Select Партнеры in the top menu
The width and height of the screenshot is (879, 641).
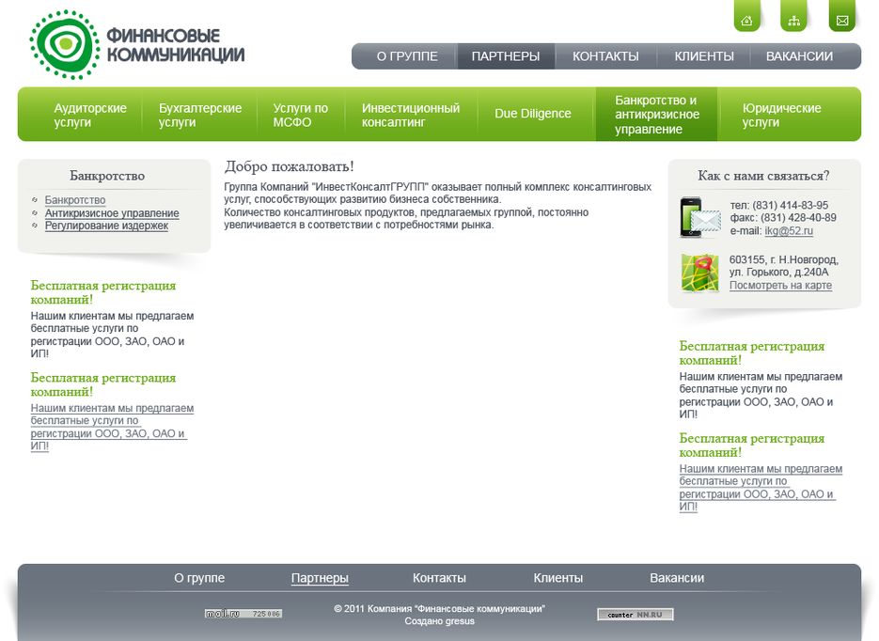(x=506, y=56)
